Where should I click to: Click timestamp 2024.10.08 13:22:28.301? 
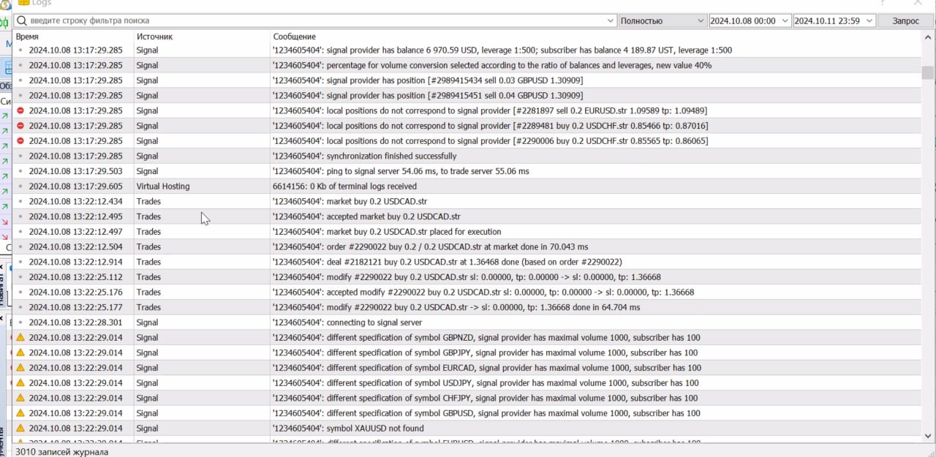point(76,322)
